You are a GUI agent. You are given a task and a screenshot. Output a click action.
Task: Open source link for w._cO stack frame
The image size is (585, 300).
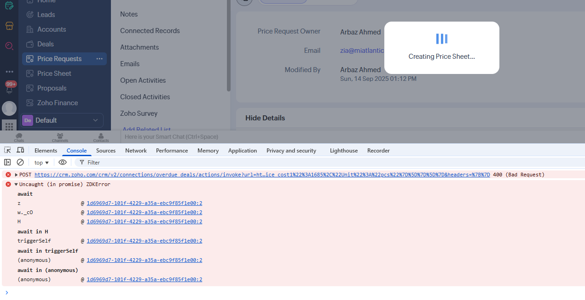click(x=145, y=212)
